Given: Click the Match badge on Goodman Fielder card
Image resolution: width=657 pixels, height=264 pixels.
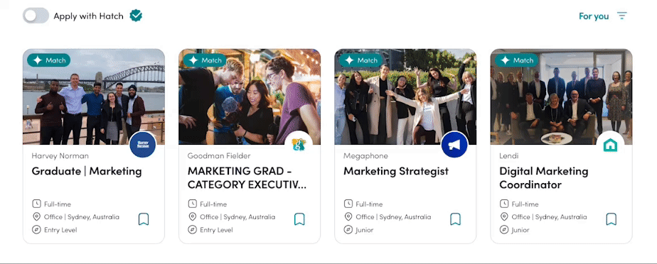Looking at the screenshot, I should click(205, 60).
